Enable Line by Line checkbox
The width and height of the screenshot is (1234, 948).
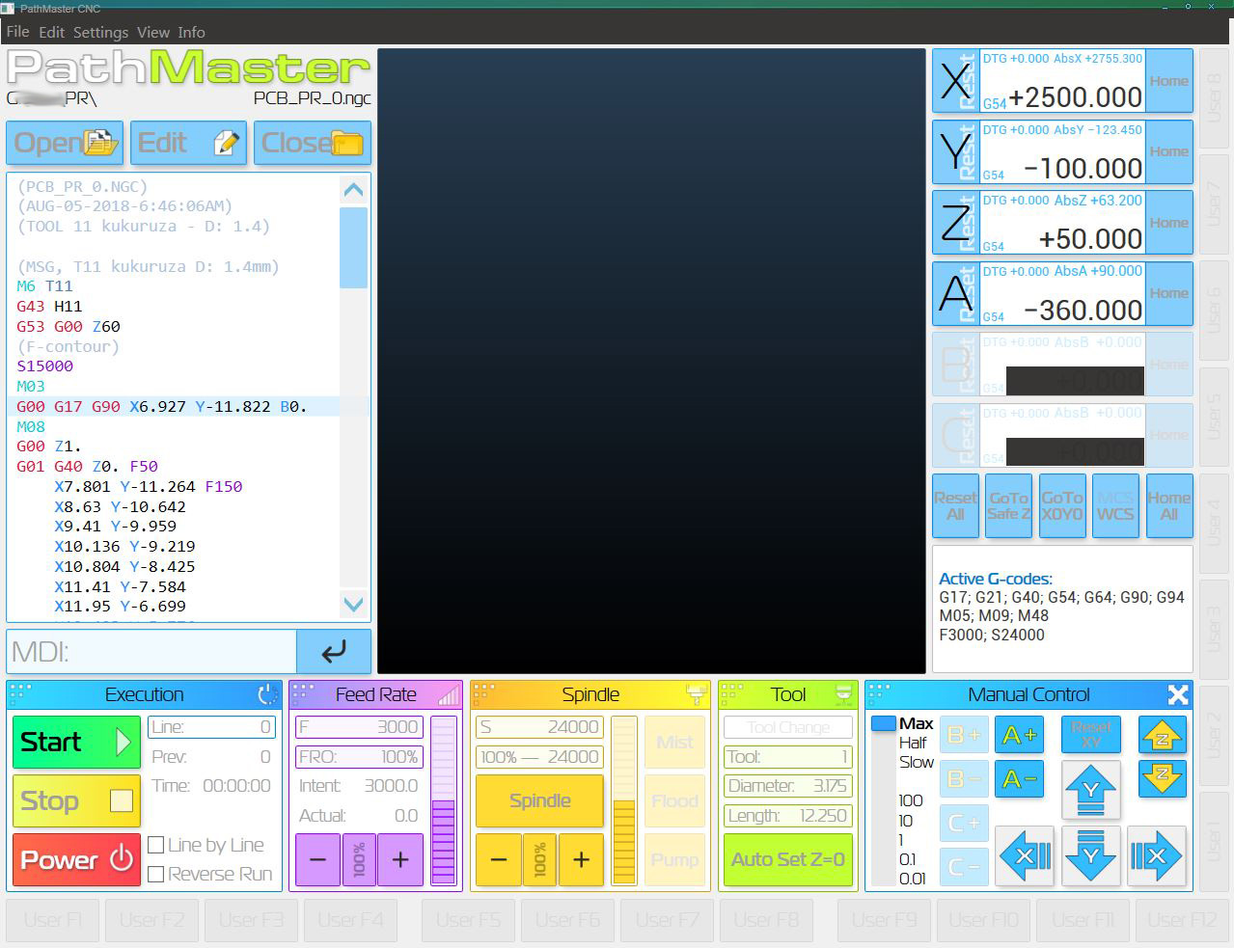155,845
